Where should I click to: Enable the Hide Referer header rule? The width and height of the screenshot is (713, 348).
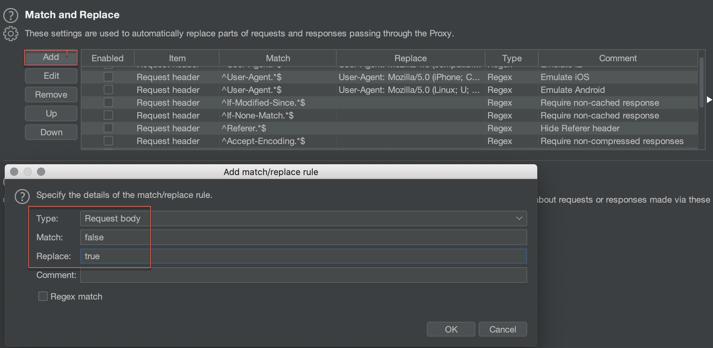[108, 128]
